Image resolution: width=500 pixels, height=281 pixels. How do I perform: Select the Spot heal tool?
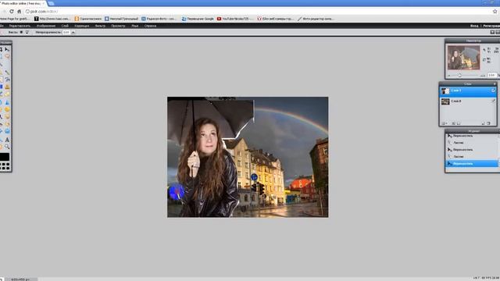(x=7, y=124)
